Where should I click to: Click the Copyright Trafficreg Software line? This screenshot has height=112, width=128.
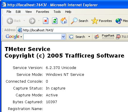click(x=65, y=56)
